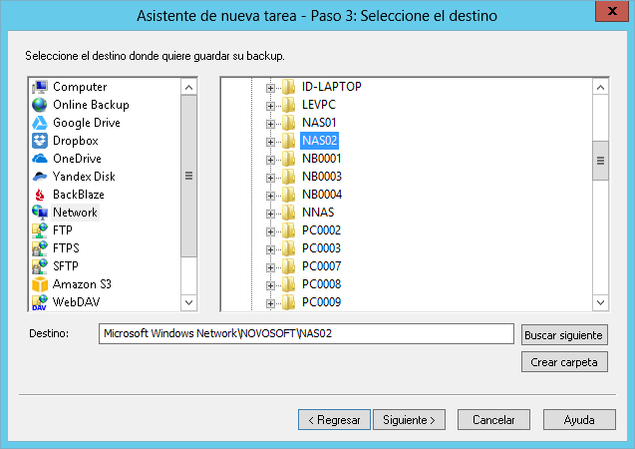
Task: Select the Network destination icon
Action: [40, 213]
